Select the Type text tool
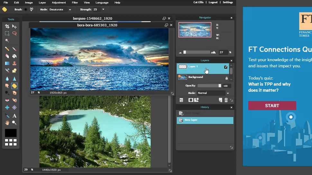Viewport: 312px width, 175px height. 14,116
